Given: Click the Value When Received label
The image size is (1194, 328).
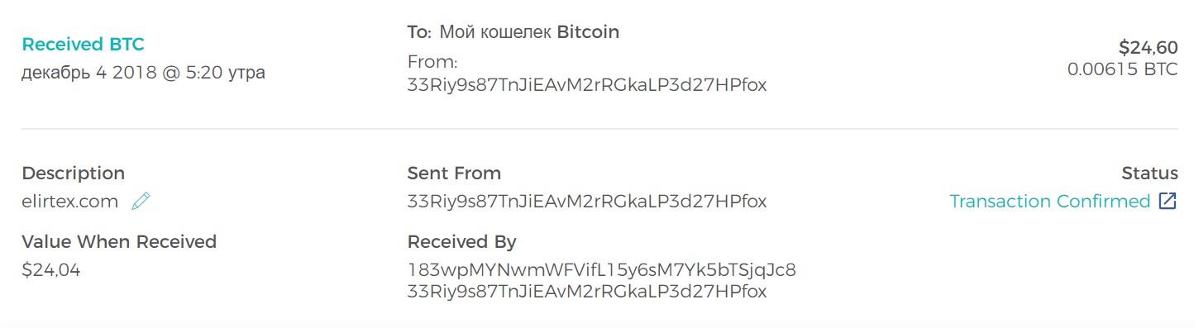Looking at the screenshot, I should point(119,242).
